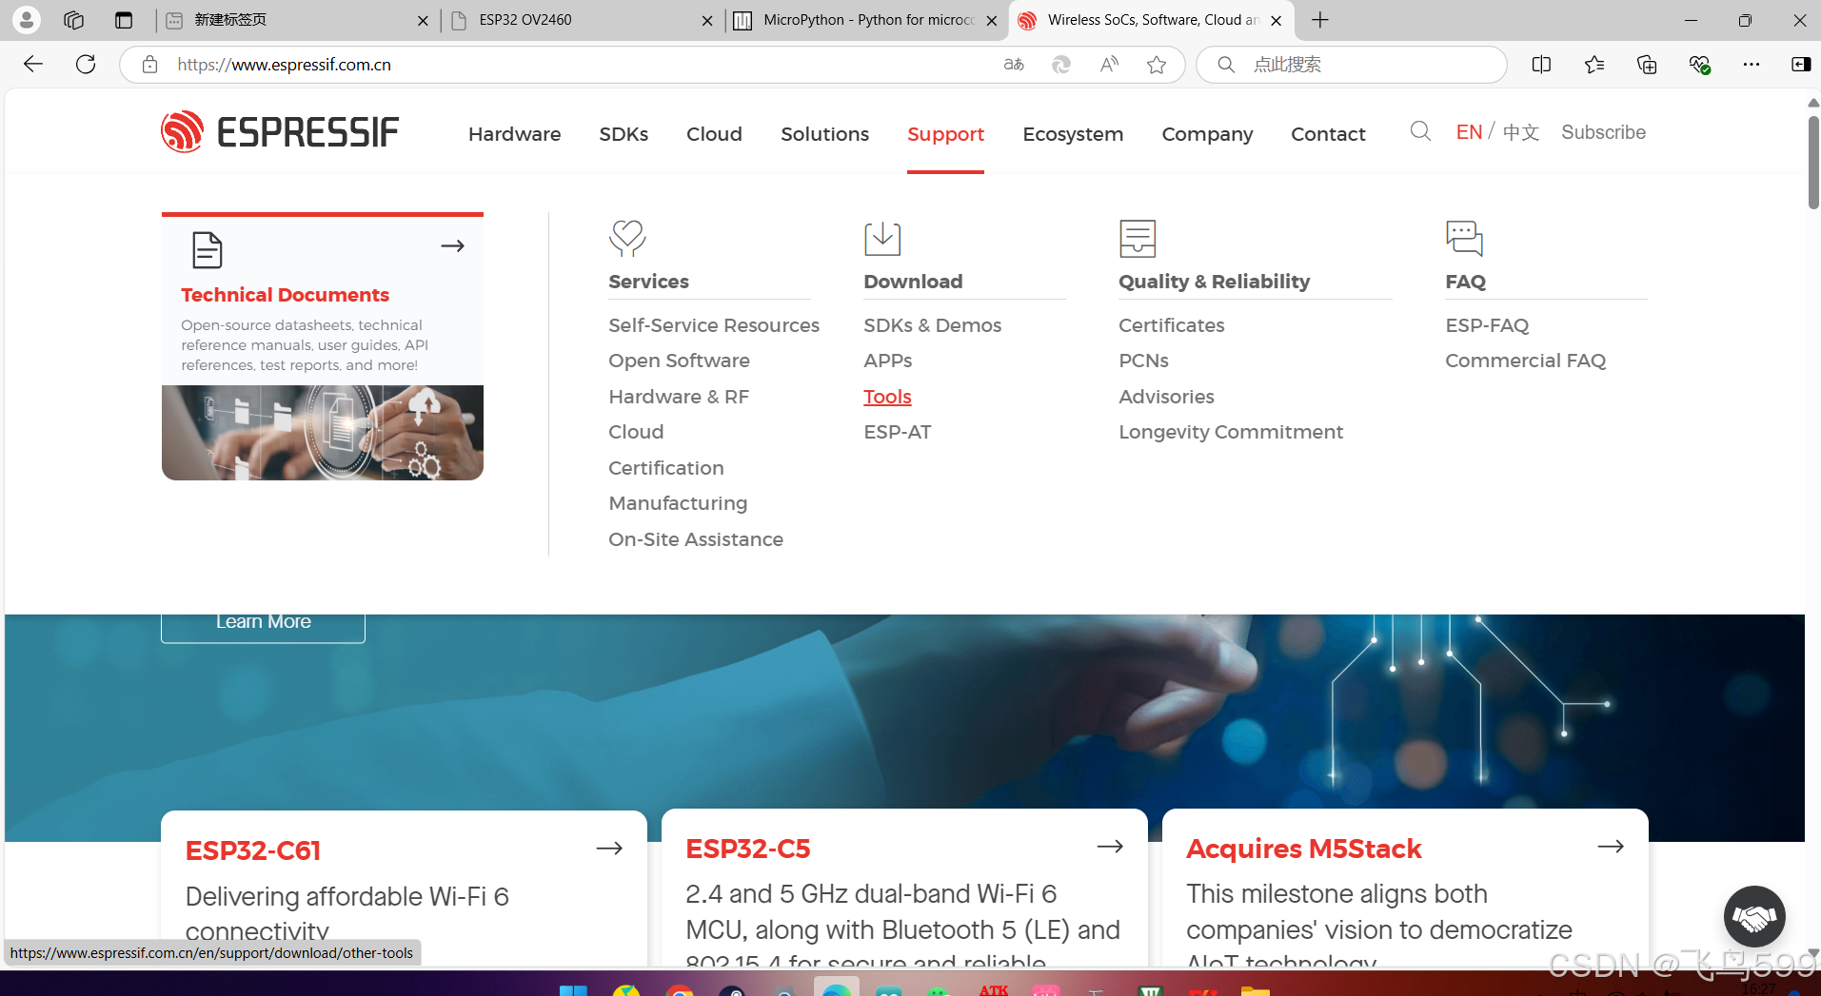Click the Download box icon

(x=882, y=238)
